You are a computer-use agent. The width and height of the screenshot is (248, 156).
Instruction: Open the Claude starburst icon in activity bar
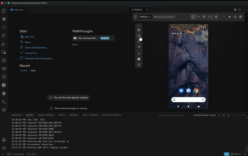pyautogui.click(x=4, y=19)
